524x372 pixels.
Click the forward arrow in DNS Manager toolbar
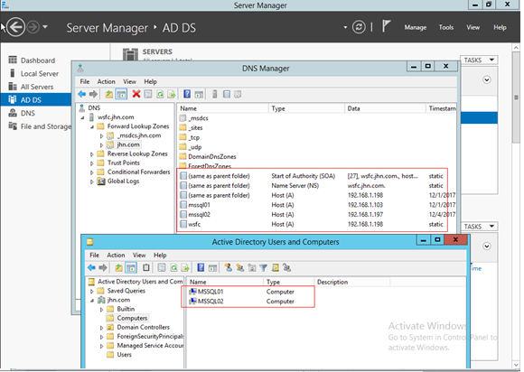(x=94, y=95)
